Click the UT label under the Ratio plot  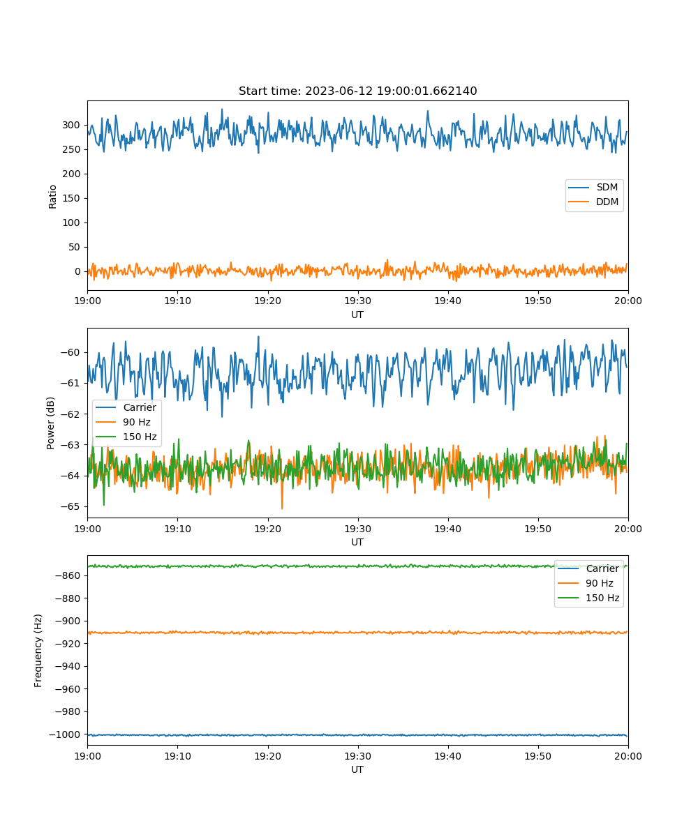(x=357, y=315)
